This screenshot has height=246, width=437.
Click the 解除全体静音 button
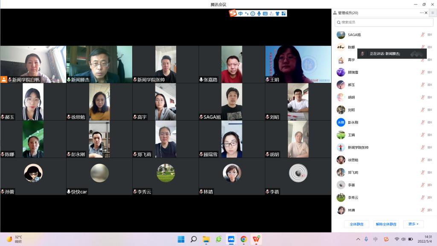pos(386,224)
